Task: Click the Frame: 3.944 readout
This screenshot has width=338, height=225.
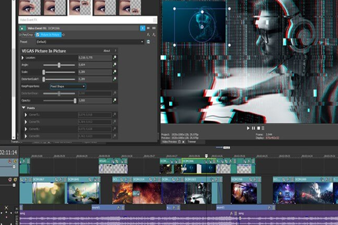Action: pos(264,135)
